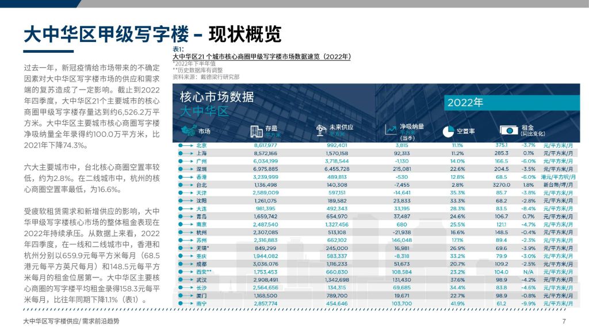This screenshot has width=589, height=331.
Task: Click the arrow bullet before 南宁 row
Action: tap(185, 302)
